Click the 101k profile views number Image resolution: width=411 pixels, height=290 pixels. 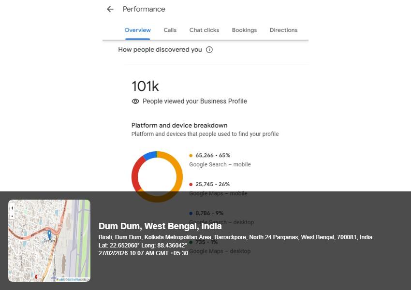[x=145, y=87]
